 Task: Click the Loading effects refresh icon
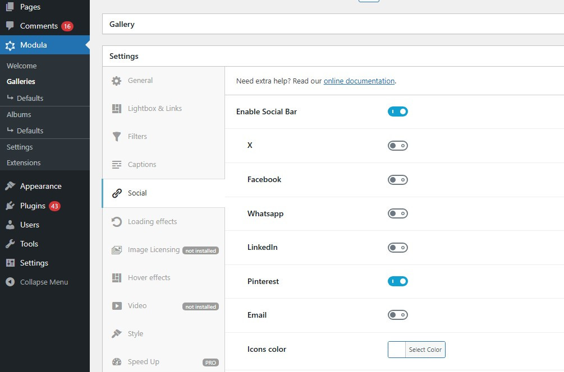click(x=116, y=222)
